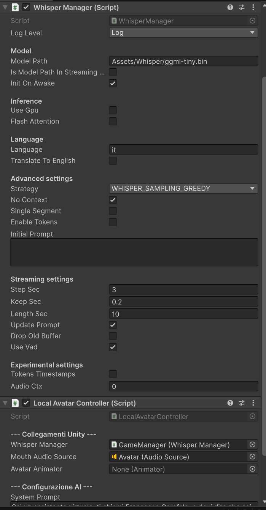Open Local Avatar Controller presets icon
The image size is (266, 510).
pos(242,403)
